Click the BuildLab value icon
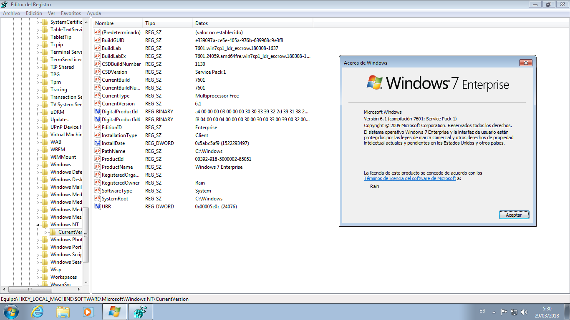Image resolution: width=570 pixels, height=320 pixels. 98,48
